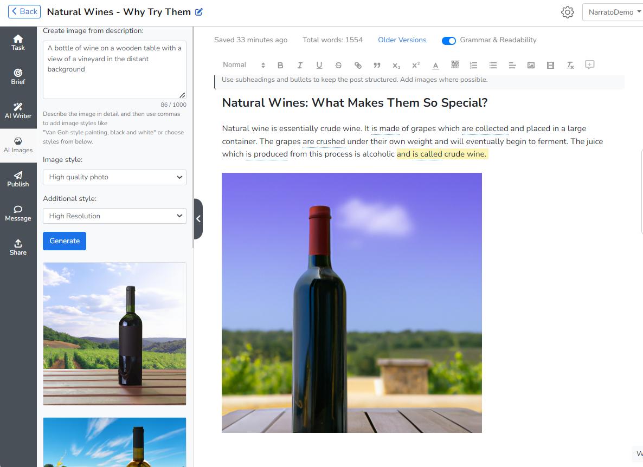Click the underlined phrase 'are crushed'
Viewport: 643px width, 467px height.
324,141
